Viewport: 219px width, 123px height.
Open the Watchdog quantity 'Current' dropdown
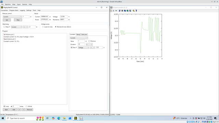point(16,27)
